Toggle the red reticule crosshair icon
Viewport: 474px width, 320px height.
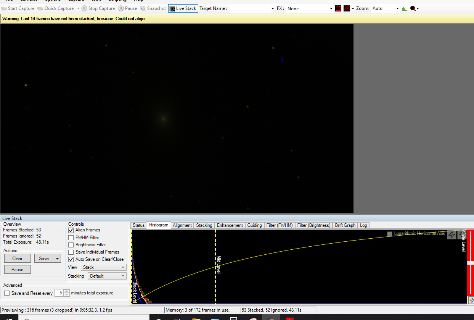coord(347,8)
